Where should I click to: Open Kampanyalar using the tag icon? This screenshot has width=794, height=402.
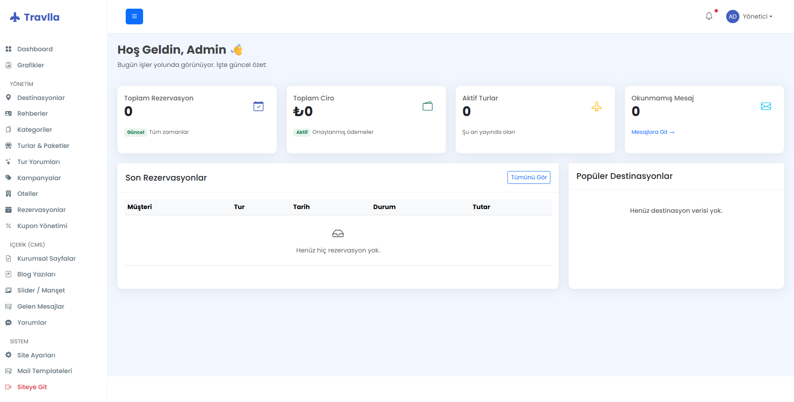(8, 178)
